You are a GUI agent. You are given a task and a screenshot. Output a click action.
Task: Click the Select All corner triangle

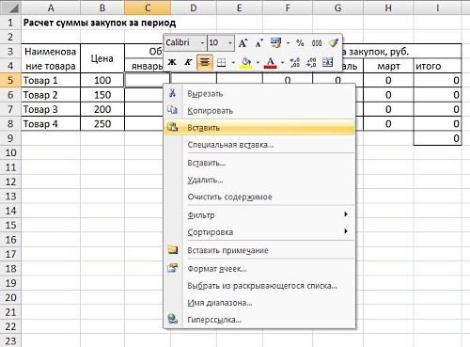pos(10,8)
